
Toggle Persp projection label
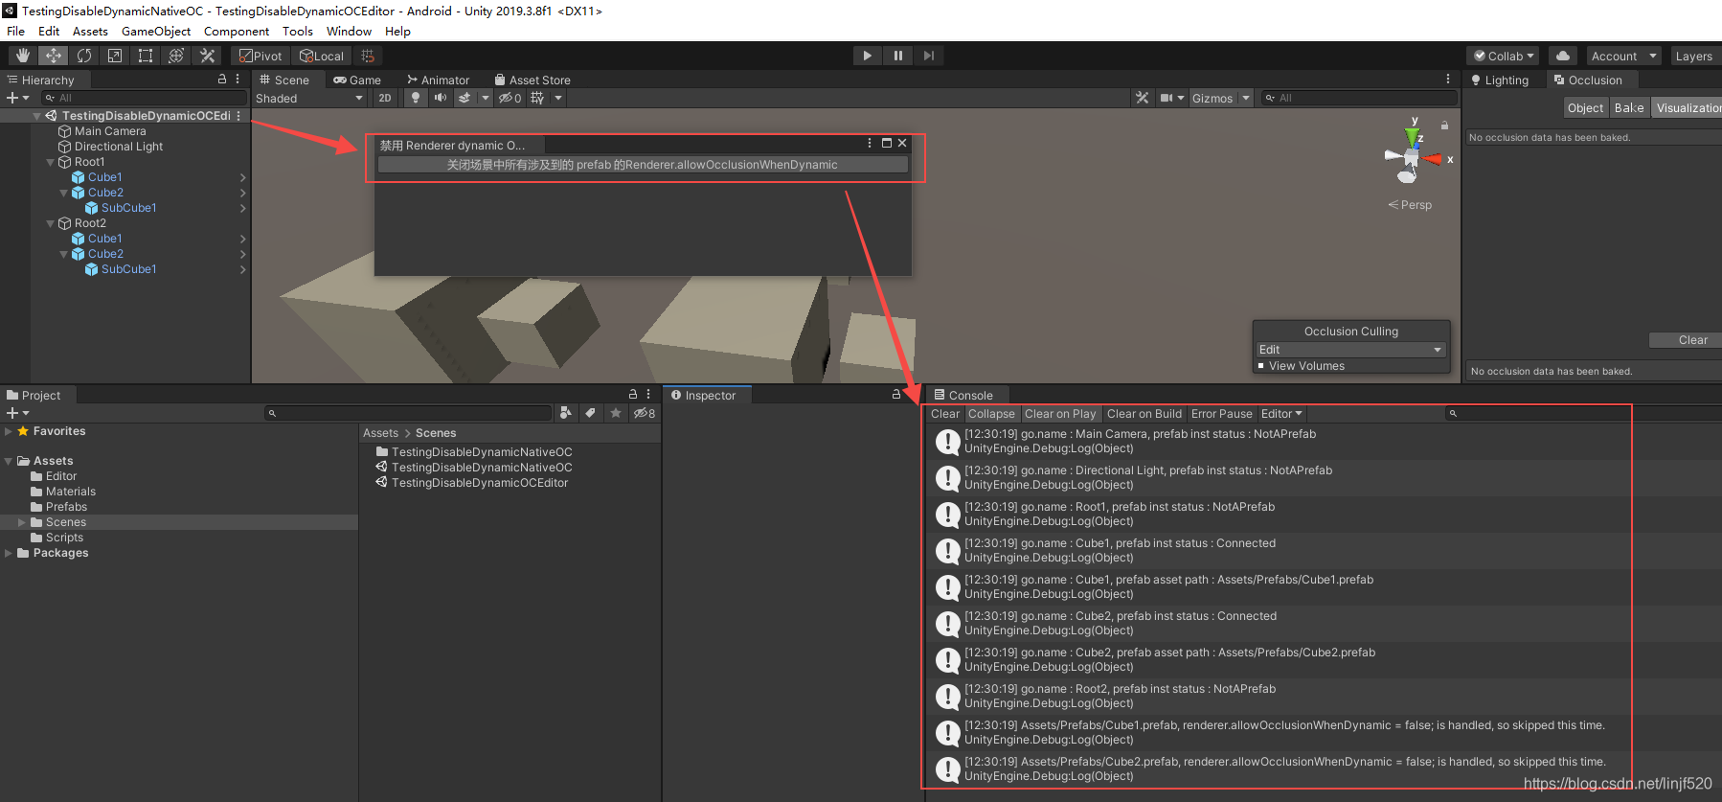pos(1410,205)
